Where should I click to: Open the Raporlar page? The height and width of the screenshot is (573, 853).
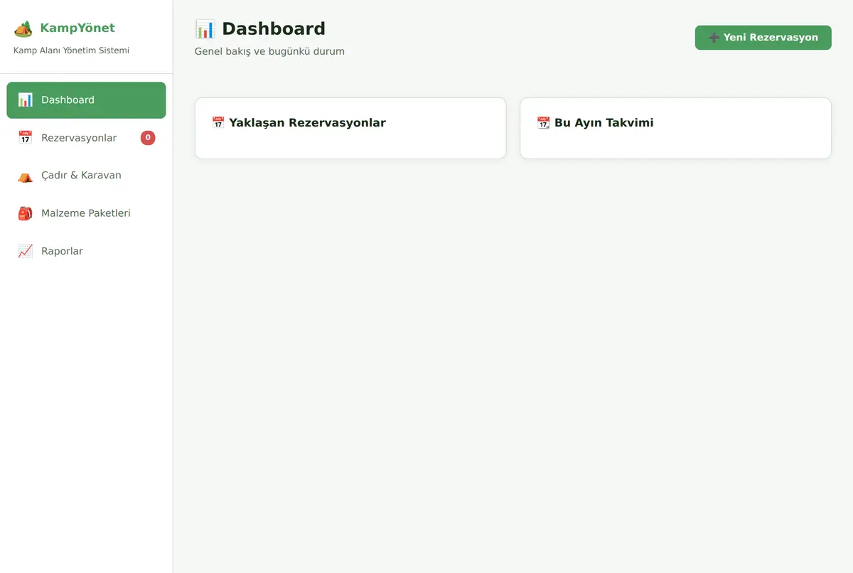(x=86, y=251)
